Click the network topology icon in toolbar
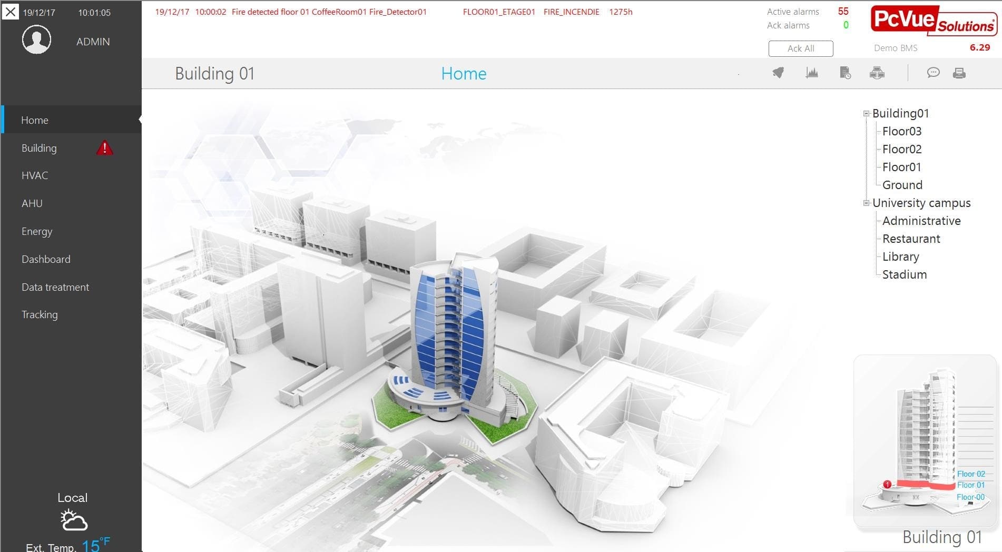 (x=876, y=73)
